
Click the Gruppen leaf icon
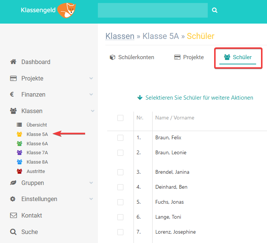click(13, 183)
